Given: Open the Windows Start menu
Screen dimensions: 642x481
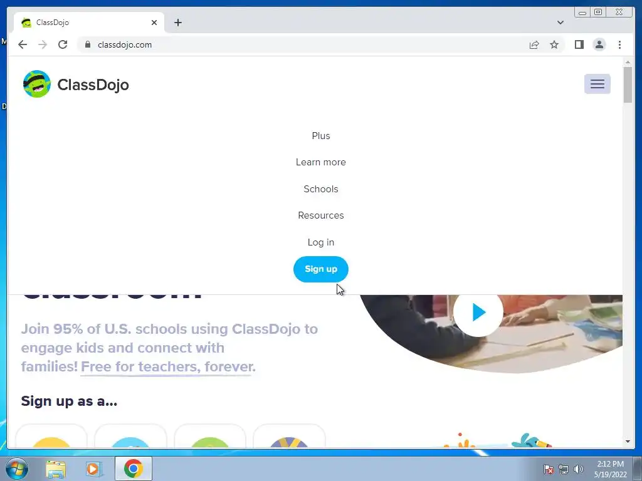Looking at the screenshot, I should coord(16,468).
